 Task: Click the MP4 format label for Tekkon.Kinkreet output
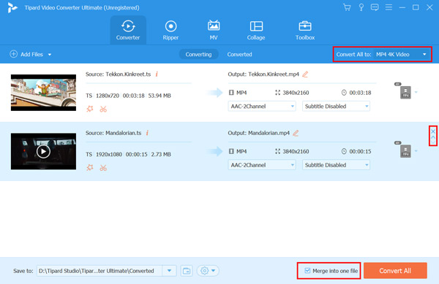241,93
